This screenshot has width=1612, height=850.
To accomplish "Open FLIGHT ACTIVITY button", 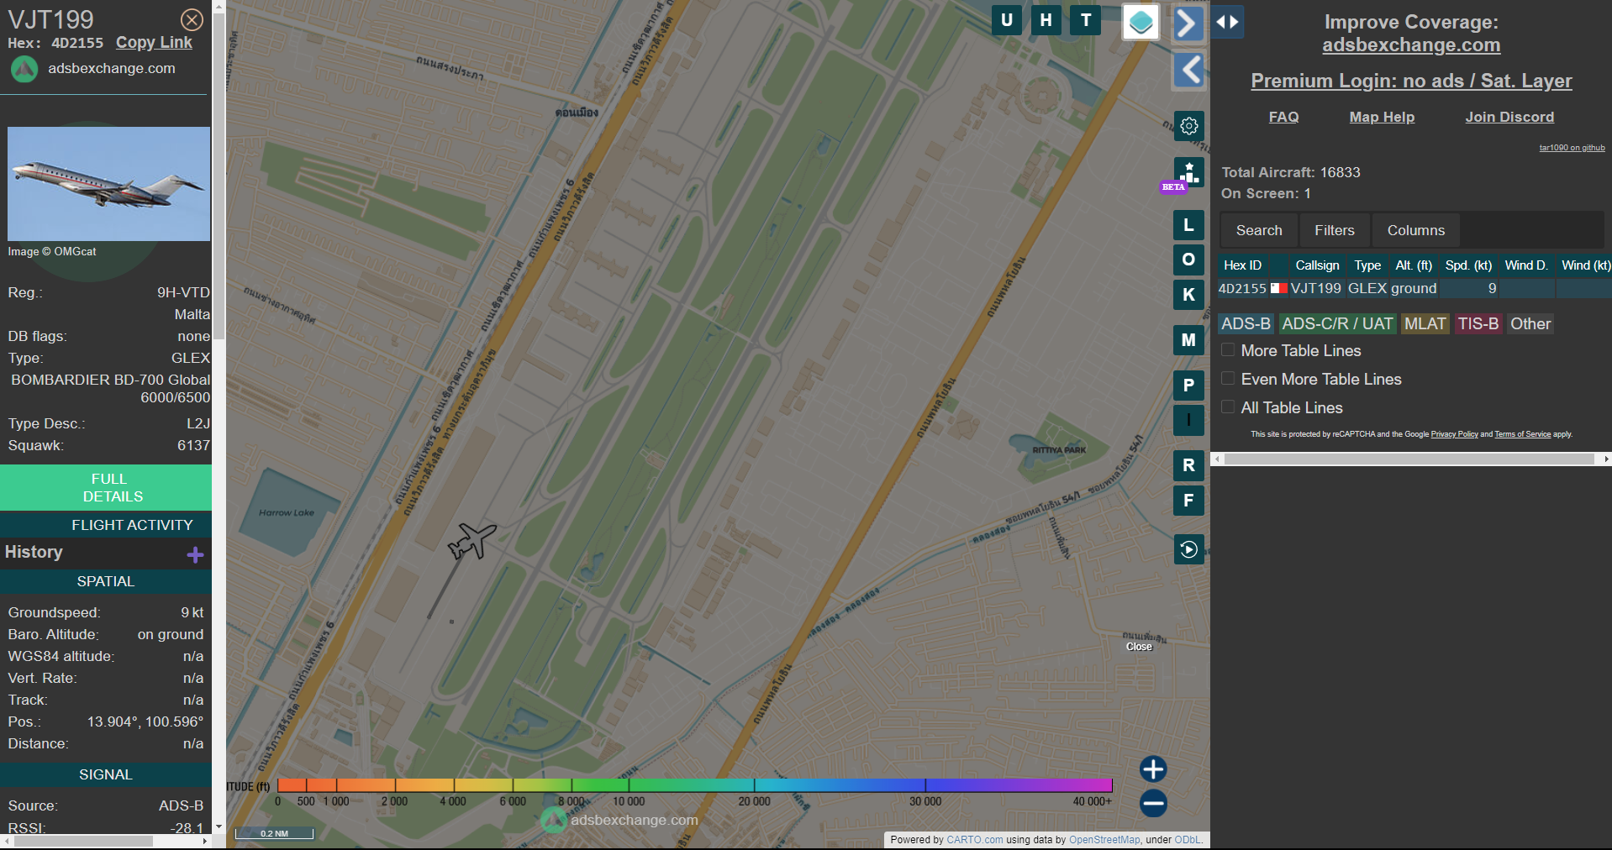I will coord(106,525).
